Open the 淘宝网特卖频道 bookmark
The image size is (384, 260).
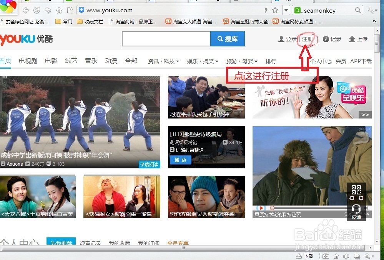pyautogui.click(x=297, y=22)
